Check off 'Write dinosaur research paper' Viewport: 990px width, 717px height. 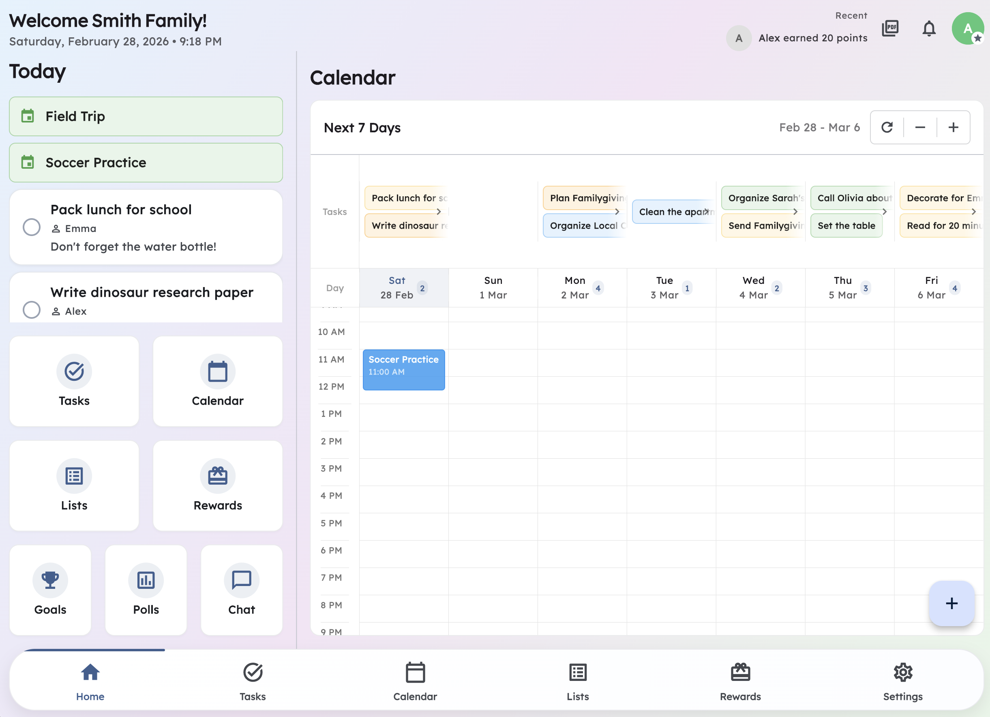tap(31, 310)
